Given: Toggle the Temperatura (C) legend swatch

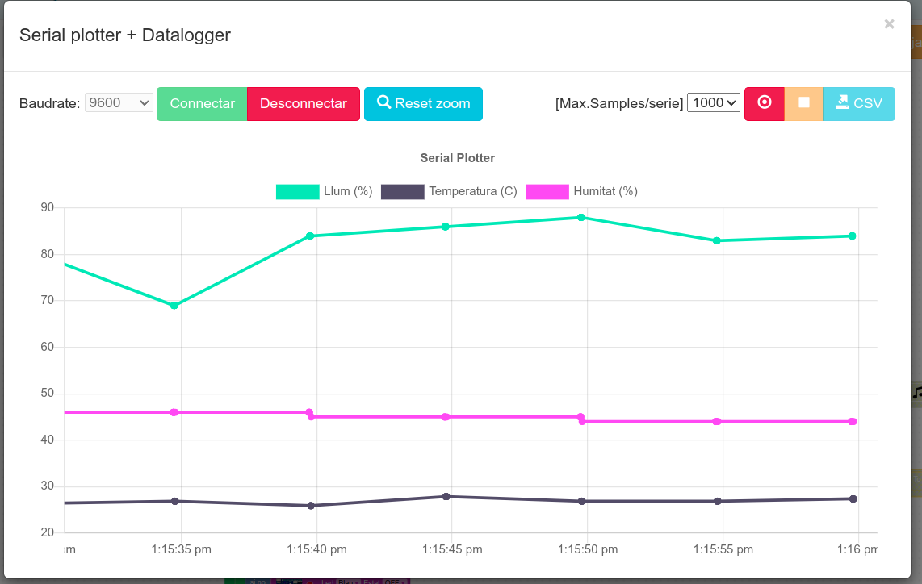Looking at the screenshot, I should [x=402, y=191].
